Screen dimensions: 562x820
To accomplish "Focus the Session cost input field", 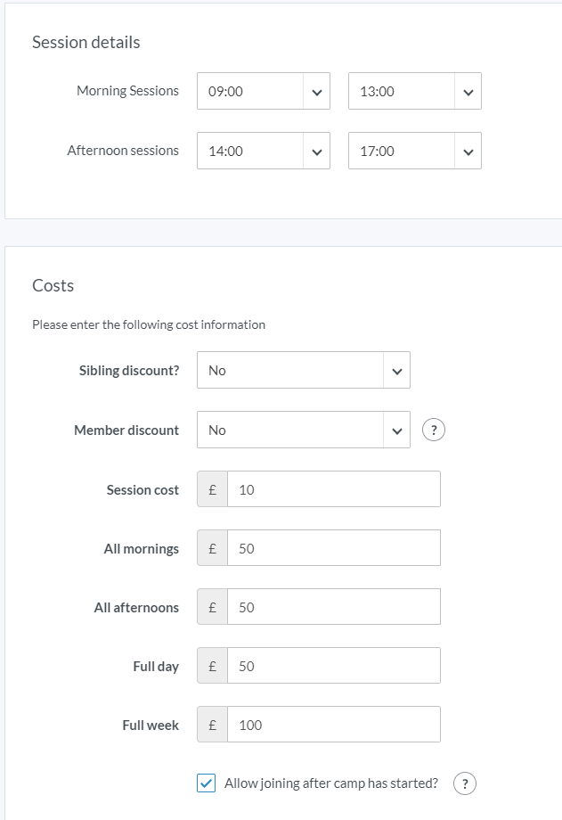I will point(333,489).
